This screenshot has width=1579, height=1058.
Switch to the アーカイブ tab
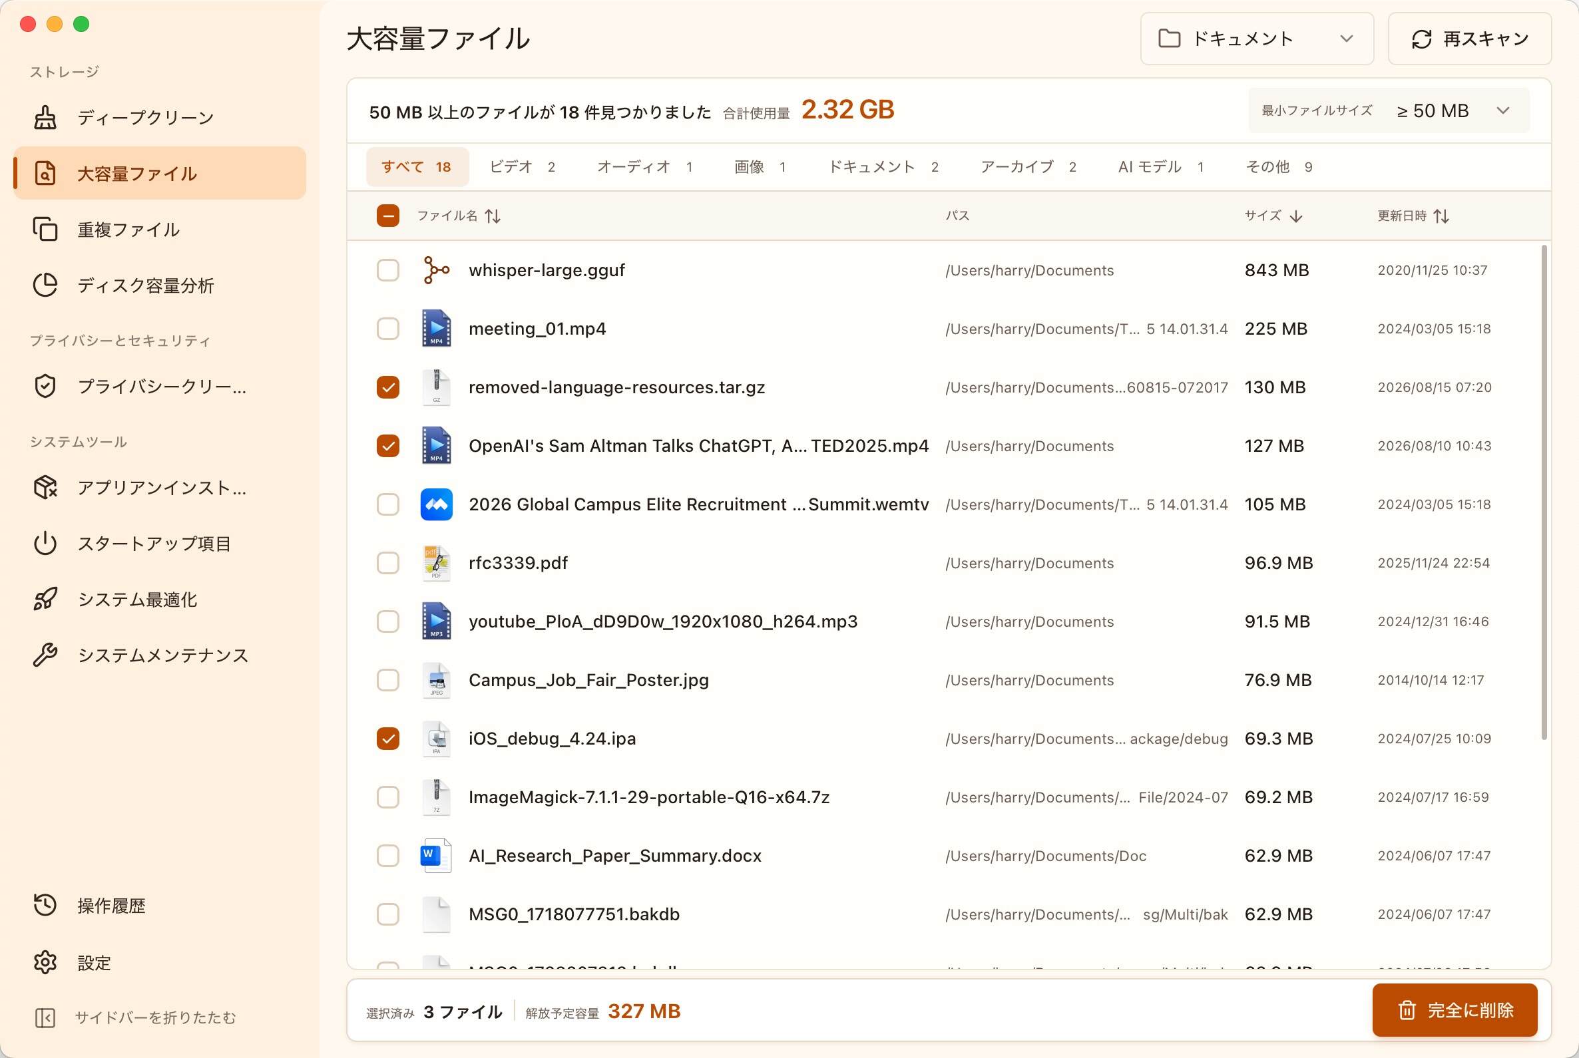tap(1028, 166)
